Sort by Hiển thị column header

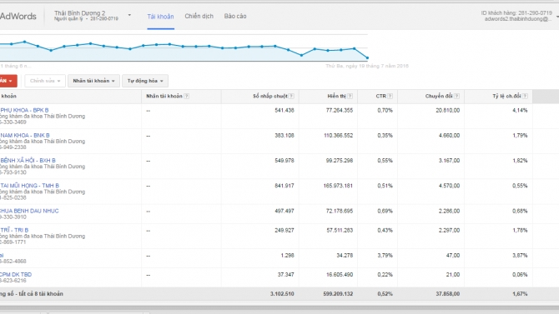point(336,96)
